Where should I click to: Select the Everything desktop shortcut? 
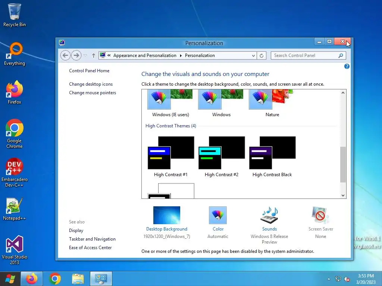point(15,54)
